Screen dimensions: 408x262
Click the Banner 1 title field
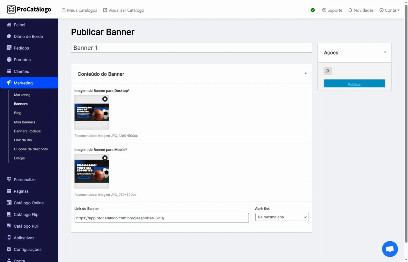(191, 48)
